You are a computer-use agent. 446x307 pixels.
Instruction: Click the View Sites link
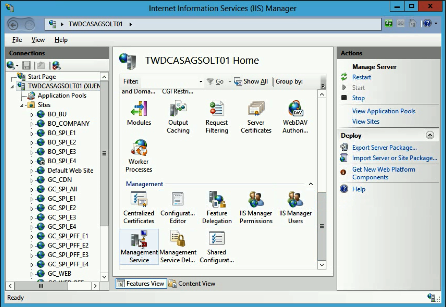(366, 121)
